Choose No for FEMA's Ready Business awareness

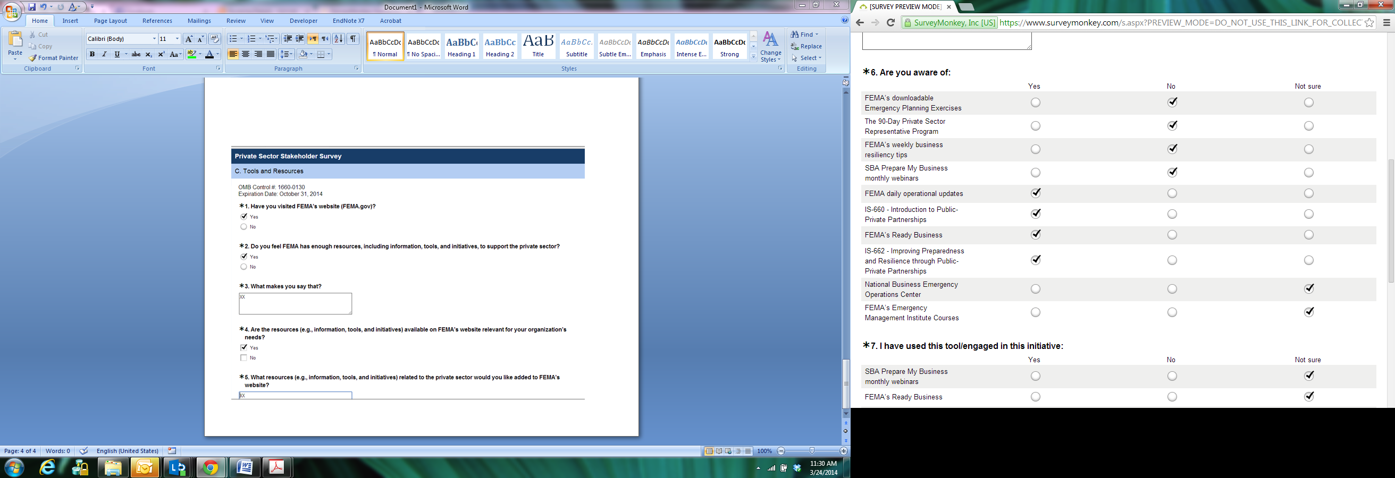click(x=1172, y=235)
